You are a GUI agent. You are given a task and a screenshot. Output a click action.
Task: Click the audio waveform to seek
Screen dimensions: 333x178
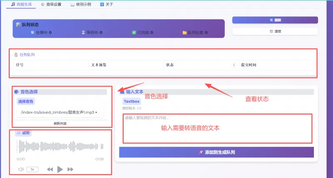tap(60, 146)
